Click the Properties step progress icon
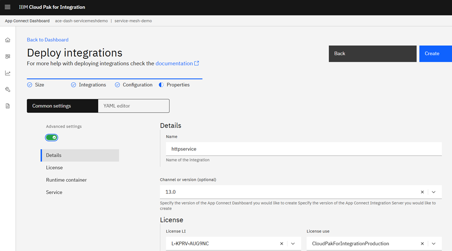The height and width of the screenshot is (251, 452). pyautogui.click(x=162, y=85)
